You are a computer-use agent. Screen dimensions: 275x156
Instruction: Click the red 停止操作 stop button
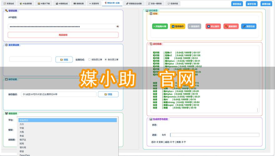213,27
